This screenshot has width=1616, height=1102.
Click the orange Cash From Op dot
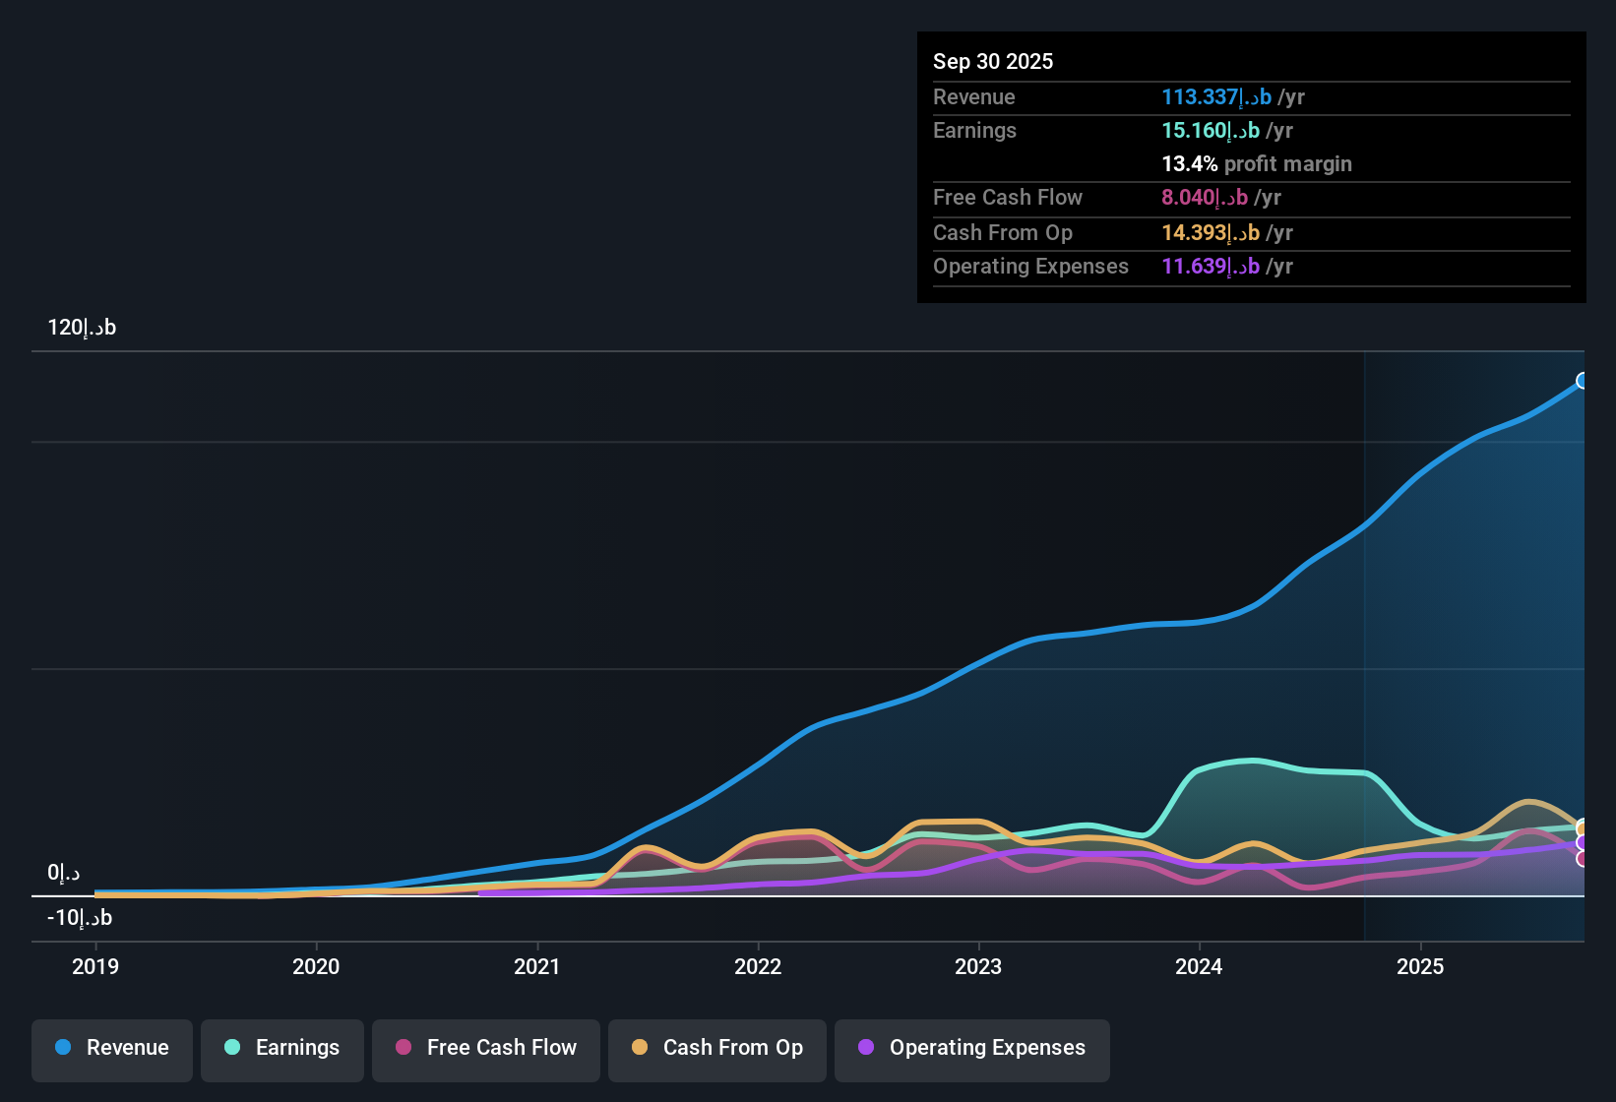click(640, 1048)
